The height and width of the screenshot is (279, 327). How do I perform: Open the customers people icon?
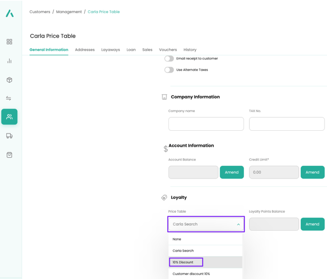pos(9,117)
